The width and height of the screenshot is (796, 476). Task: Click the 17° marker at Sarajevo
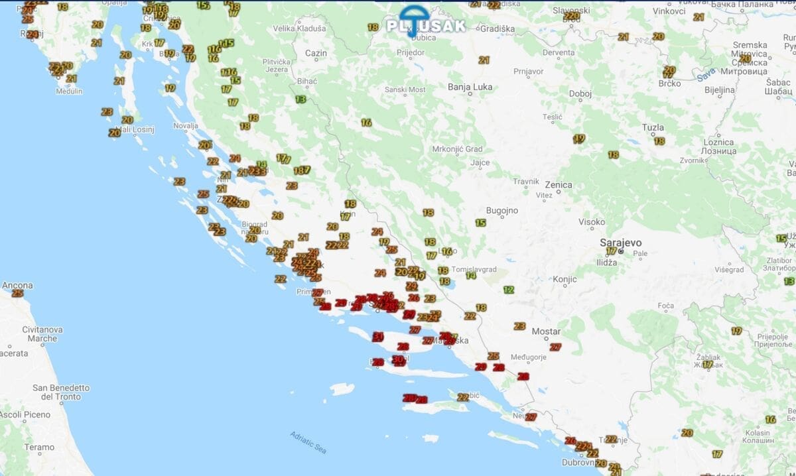(612, 251)
